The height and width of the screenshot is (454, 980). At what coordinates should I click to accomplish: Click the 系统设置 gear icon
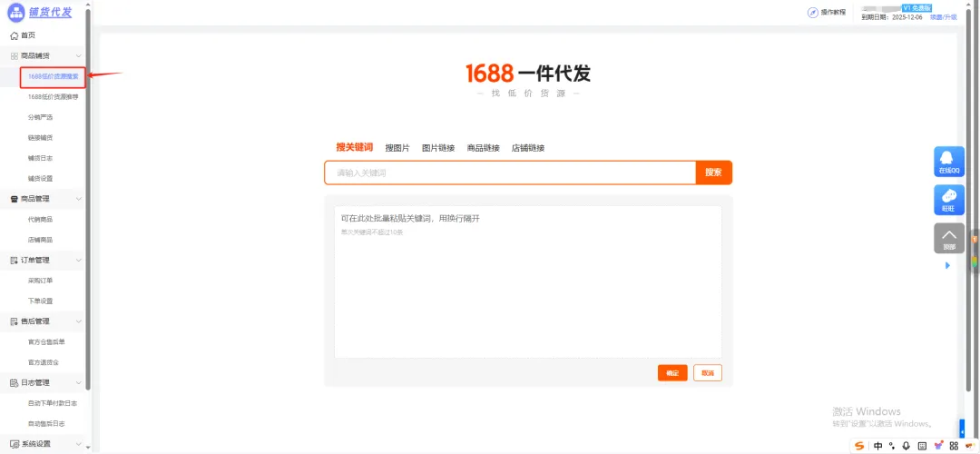pyautogui.click(x=14, y=444)
